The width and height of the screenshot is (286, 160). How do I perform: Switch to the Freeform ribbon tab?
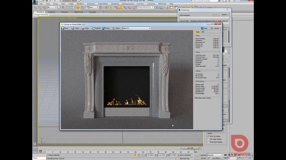52,12
